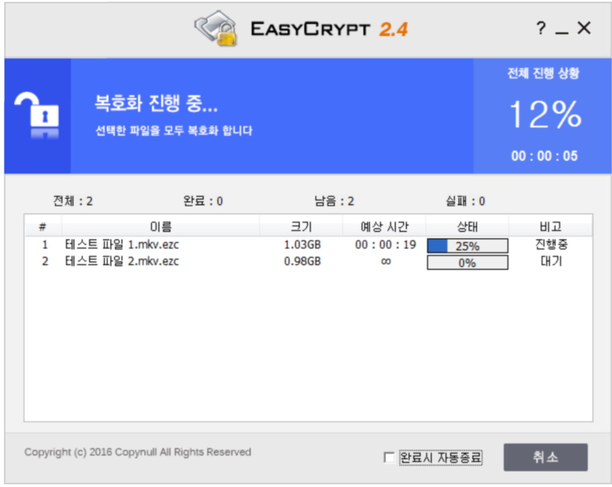Click the 1.03GB size cell
Viewport: 612px width, 487px height.
pyautogui.click(x=302, y=245)
